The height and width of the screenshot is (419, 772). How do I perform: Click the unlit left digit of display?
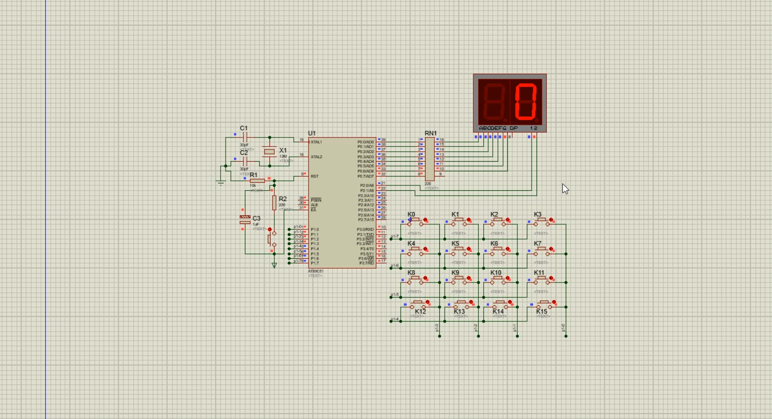click(494, 102)
